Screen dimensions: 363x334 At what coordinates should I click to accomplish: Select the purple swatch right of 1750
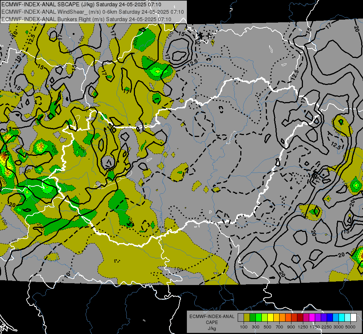click(x=318, y=317)
